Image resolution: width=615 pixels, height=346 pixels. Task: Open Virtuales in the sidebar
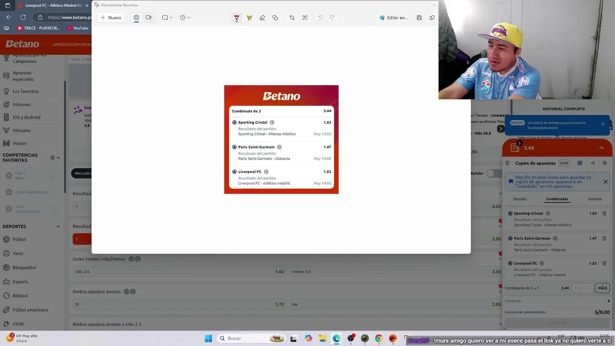tap(22, 130)
